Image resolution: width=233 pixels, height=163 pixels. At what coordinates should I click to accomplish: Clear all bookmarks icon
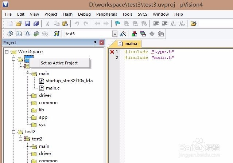point(144,23)
